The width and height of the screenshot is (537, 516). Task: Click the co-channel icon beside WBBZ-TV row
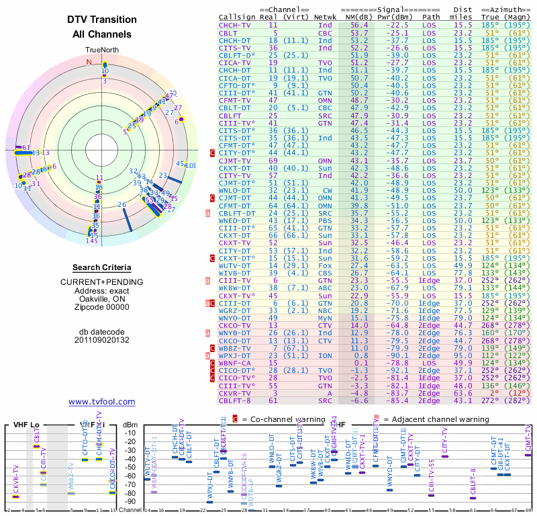[x=212, y=348]
